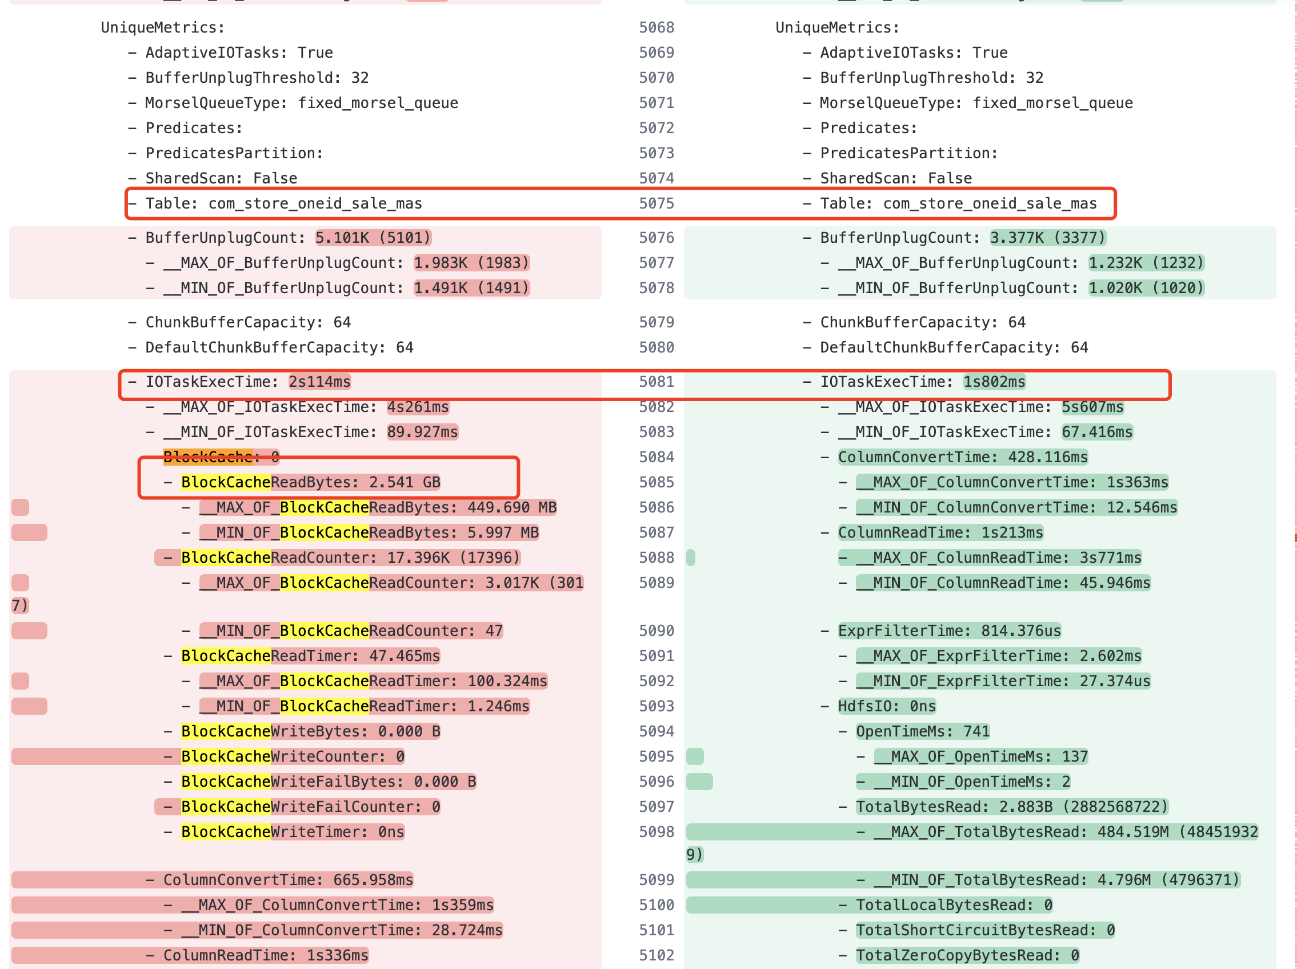Click BlockCacheWriteTimer: 0ns line
The width and height of the screenshot is (1297, 969).
point(292,832)
